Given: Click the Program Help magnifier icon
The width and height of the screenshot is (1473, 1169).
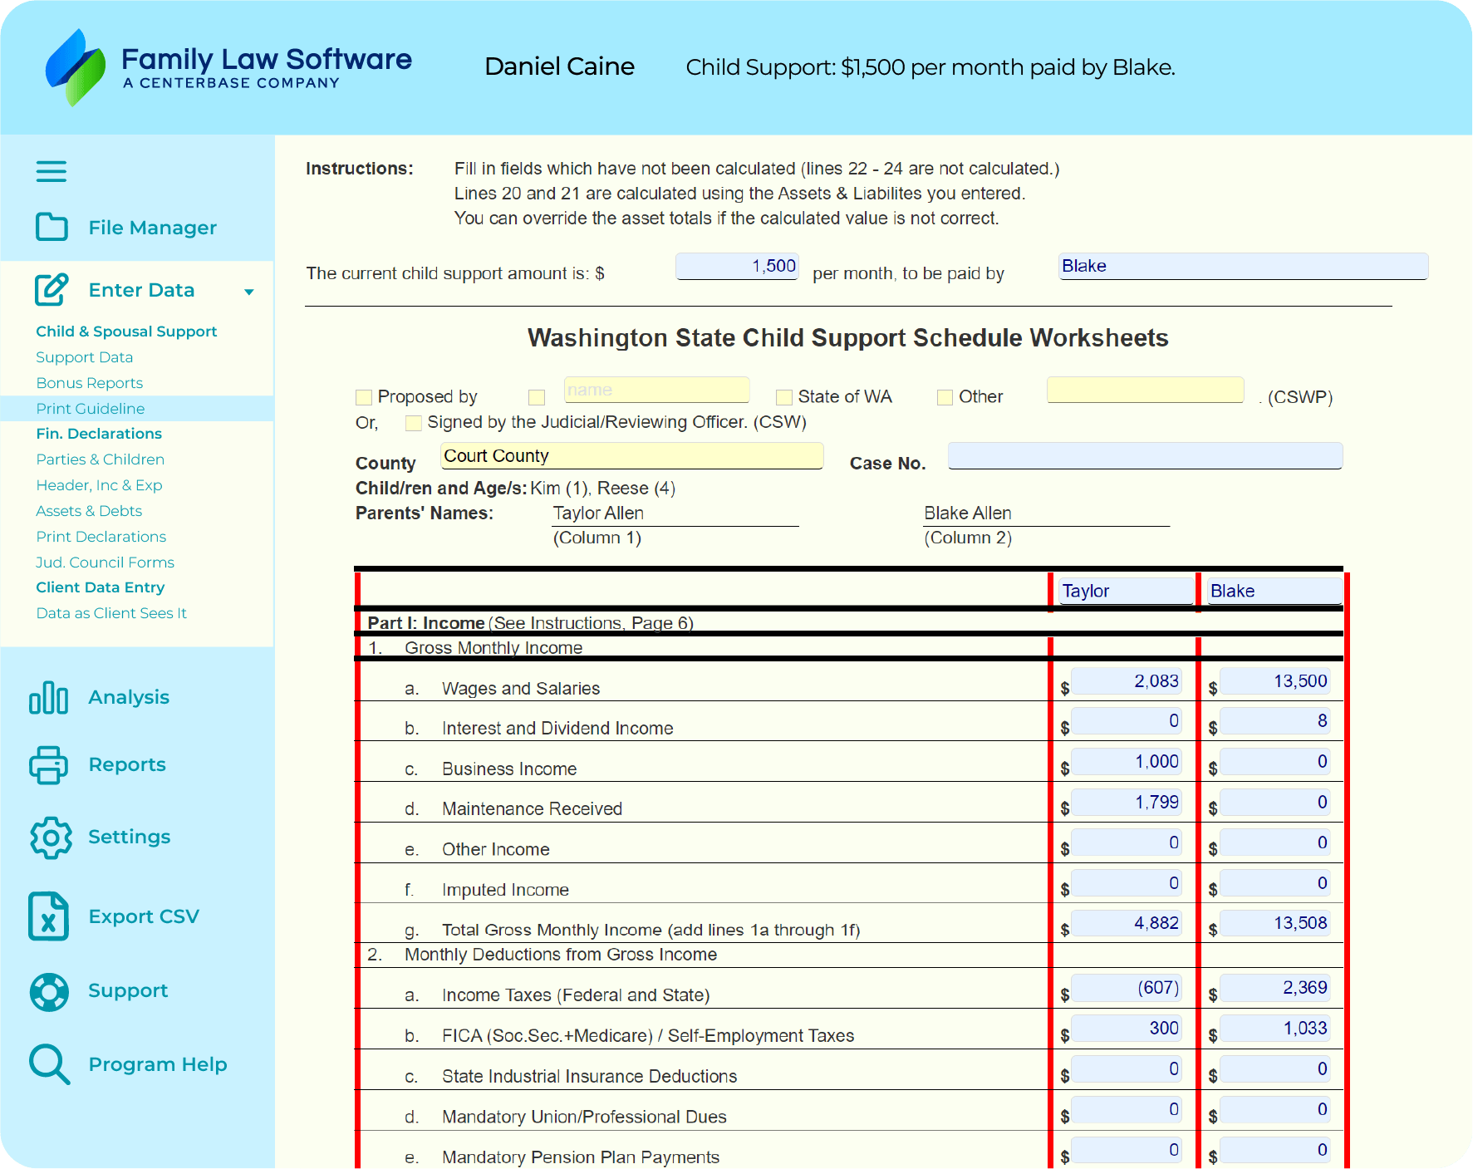Looking at the screenshot, I should tap(49, 1064).
